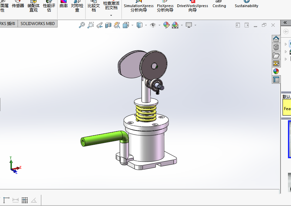Click the Previous View icon
This screenshot has width=291, height=206.
(x=99, y=25)
